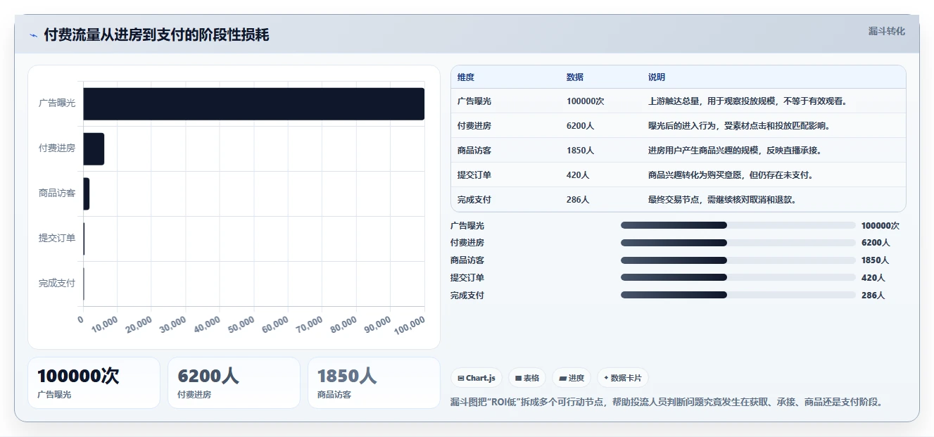Viewport: 934px width, 437px height.
Task: Click the description starting 最终交易节点
Action: [724, 200]
